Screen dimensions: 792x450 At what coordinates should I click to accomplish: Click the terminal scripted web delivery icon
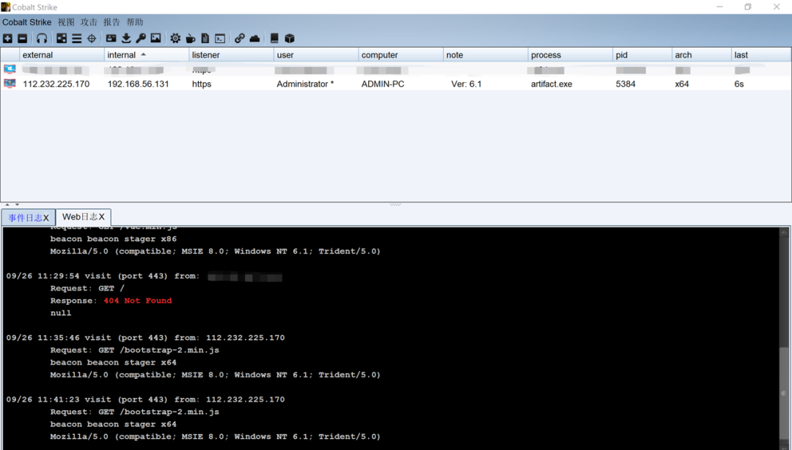tap(220, 38)
